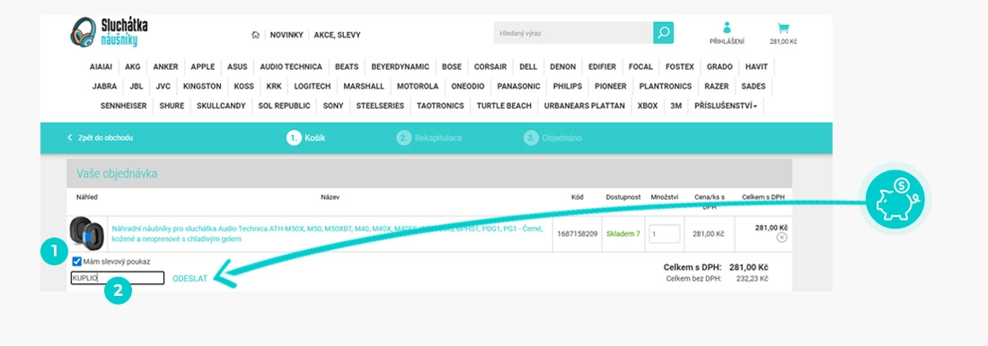Open the product link Náhradní náušníky Audio Technica
988x346 pixels.
[327, 234]
